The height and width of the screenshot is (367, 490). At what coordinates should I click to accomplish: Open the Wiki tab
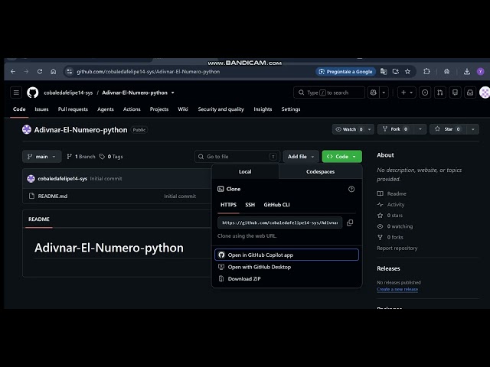[183, 109]
